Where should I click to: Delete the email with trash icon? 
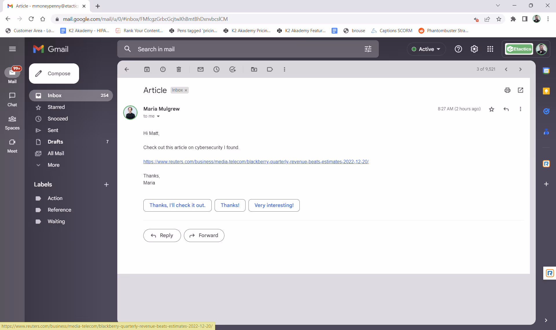(179, 69)
